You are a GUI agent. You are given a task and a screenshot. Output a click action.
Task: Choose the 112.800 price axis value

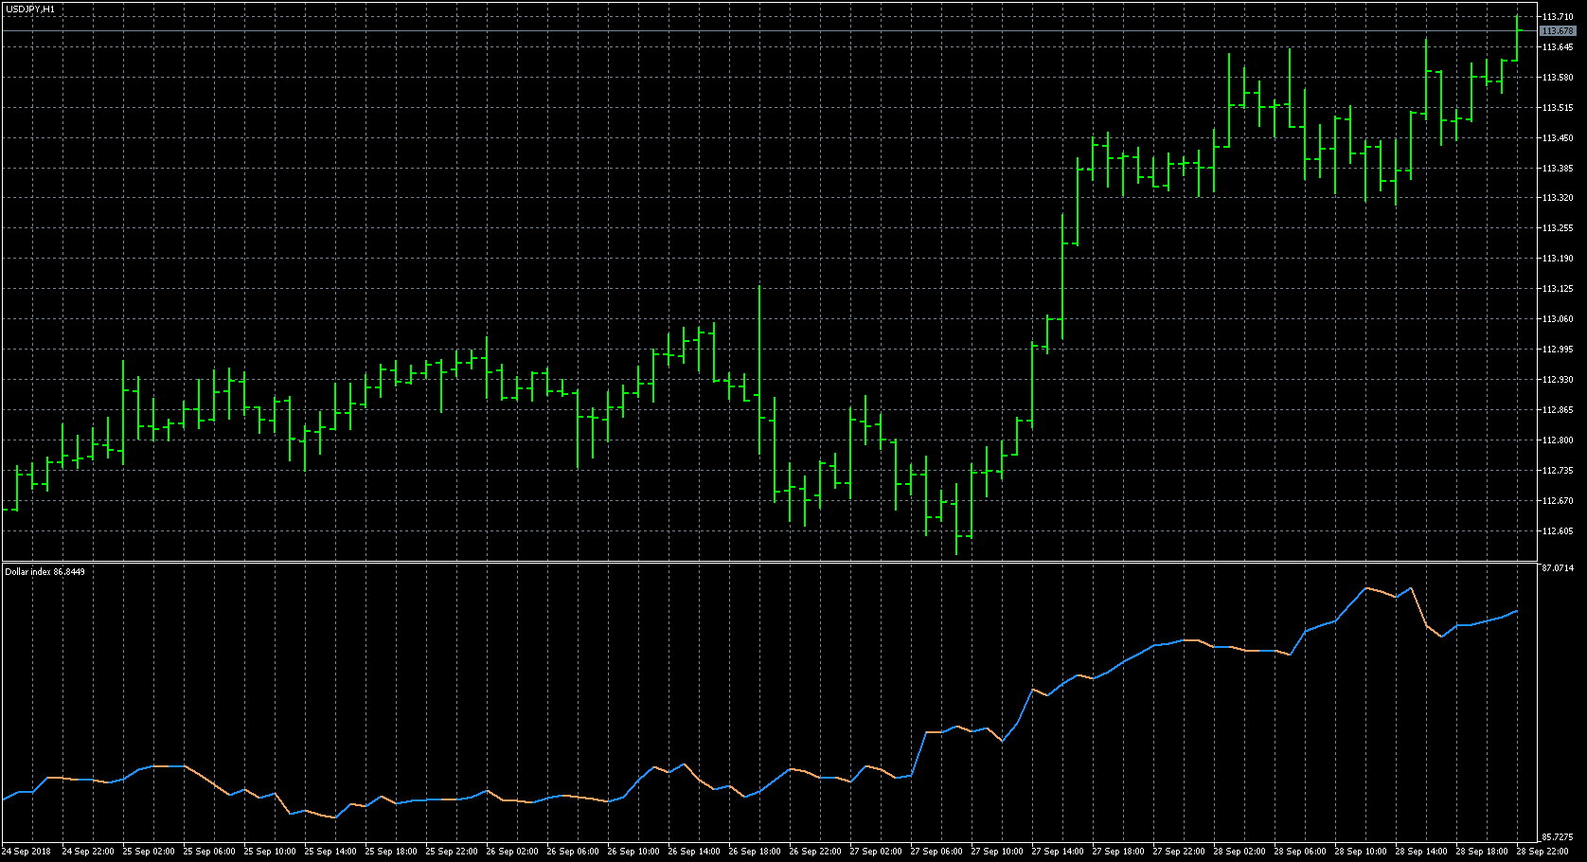[x=1558, y=440]
